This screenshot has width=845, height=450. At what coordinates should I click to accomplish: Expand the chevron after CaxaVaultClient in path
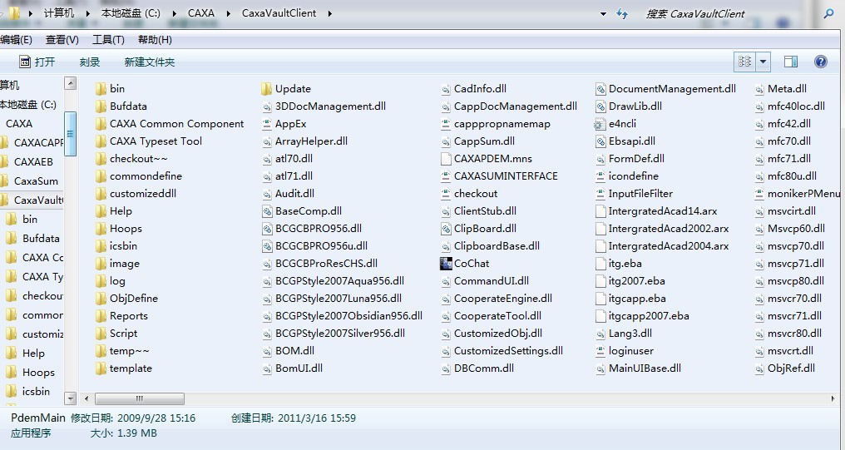click(x=329, y=13)
